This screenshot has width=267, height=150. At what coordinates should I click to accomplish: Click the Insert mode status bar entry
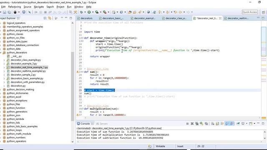pyautogui.click(x=180, y=146)
